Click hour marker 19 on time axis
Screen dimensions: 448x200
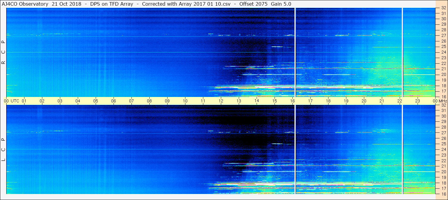click(x=346, y=101)
